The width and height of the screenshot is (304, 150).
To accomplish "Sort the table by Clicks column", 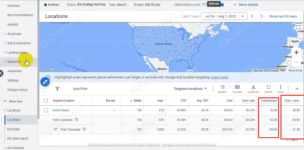I will 137,101.
